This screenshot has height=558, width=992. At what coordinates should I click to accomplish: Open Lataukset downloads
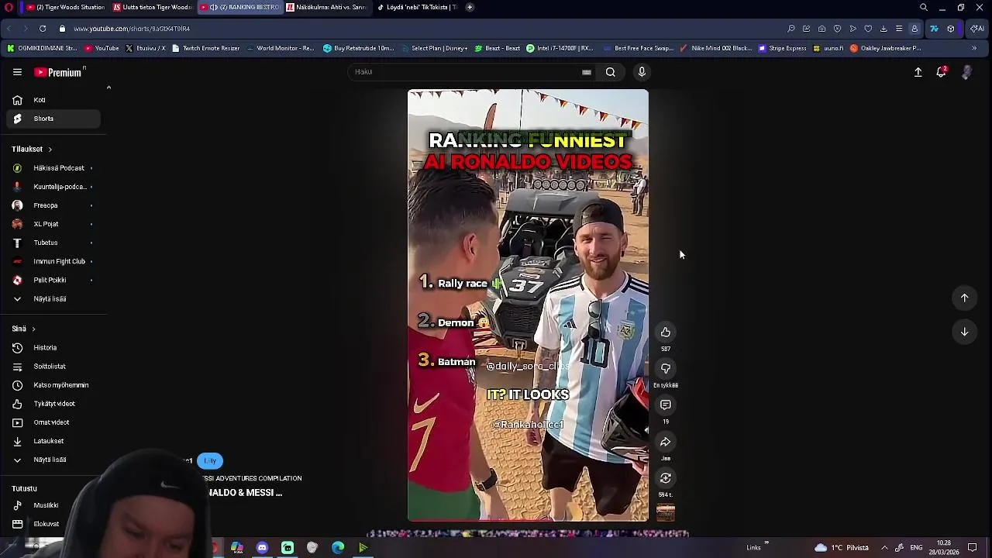click(x=54, y=441)
